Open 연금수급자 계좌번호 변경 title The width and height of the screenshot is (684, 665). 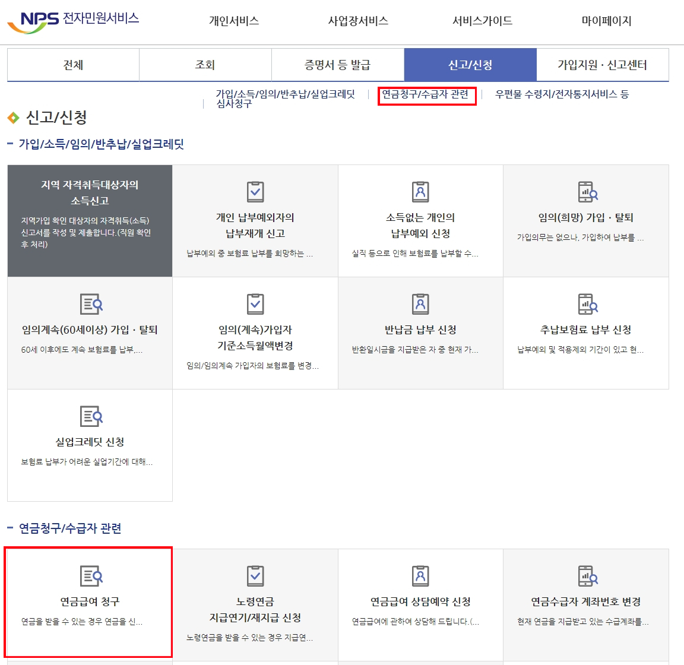pyautogui.click(x=585, y=601)
